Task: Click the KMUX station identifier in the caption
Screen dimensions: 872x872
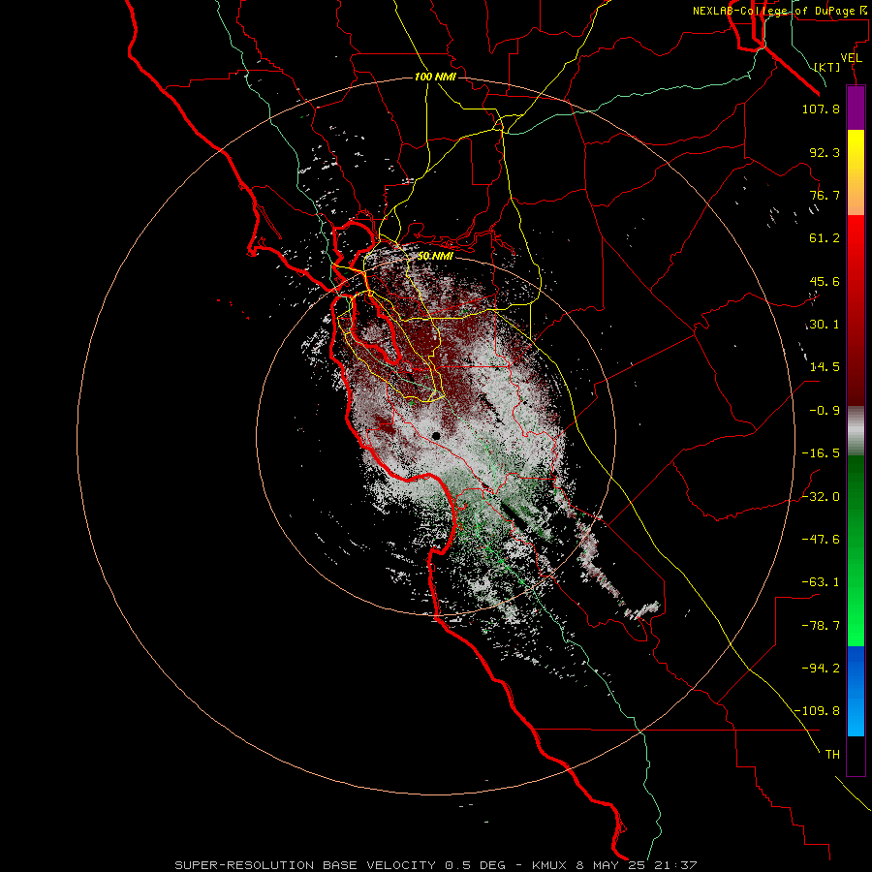Action: pyautogui.click(x=550, y=865)
